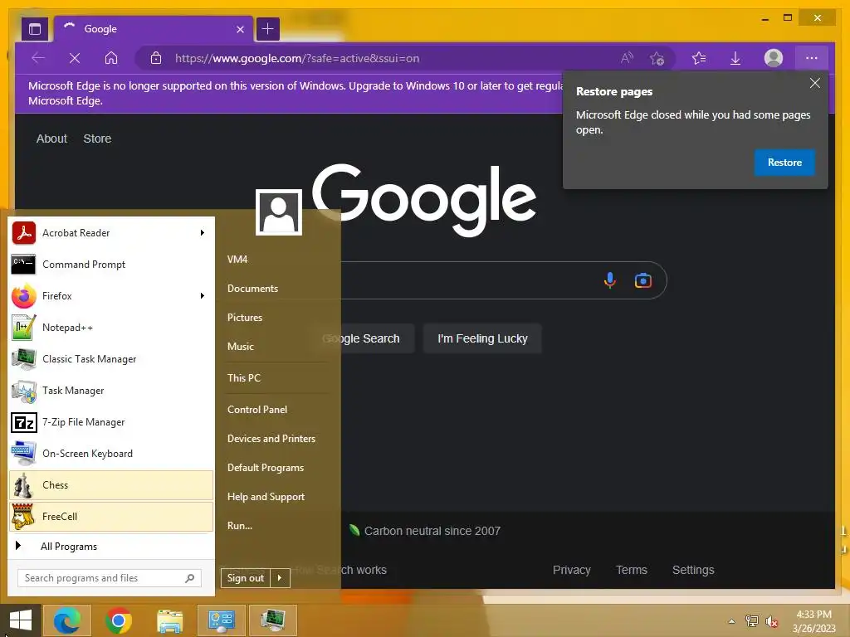850x637 pixels.
Task: Click the Windows Start button
Action: coord(20,620)
